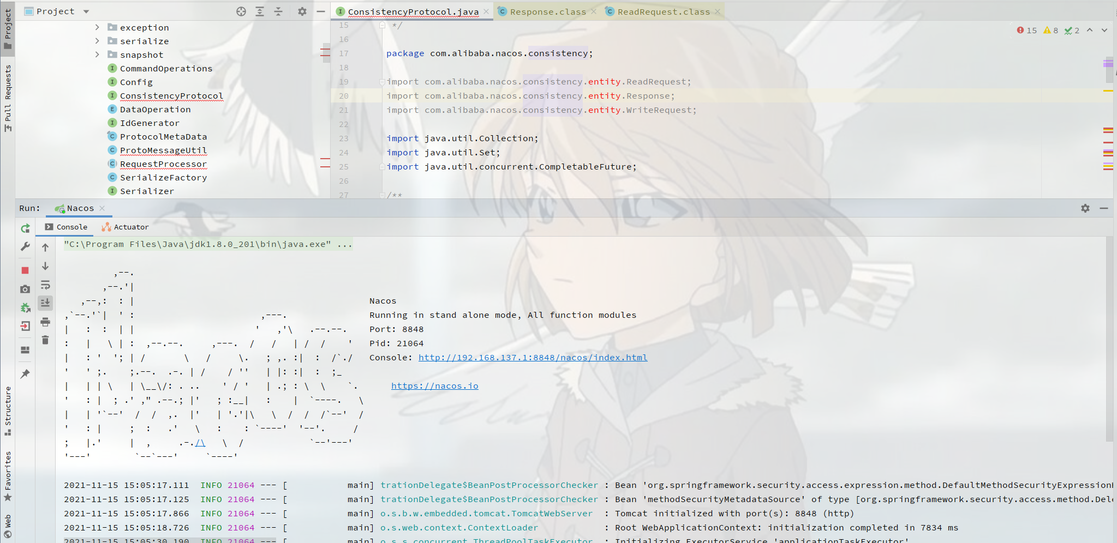Click the exit/import arrow icon in run toolbar

[25, 327]
